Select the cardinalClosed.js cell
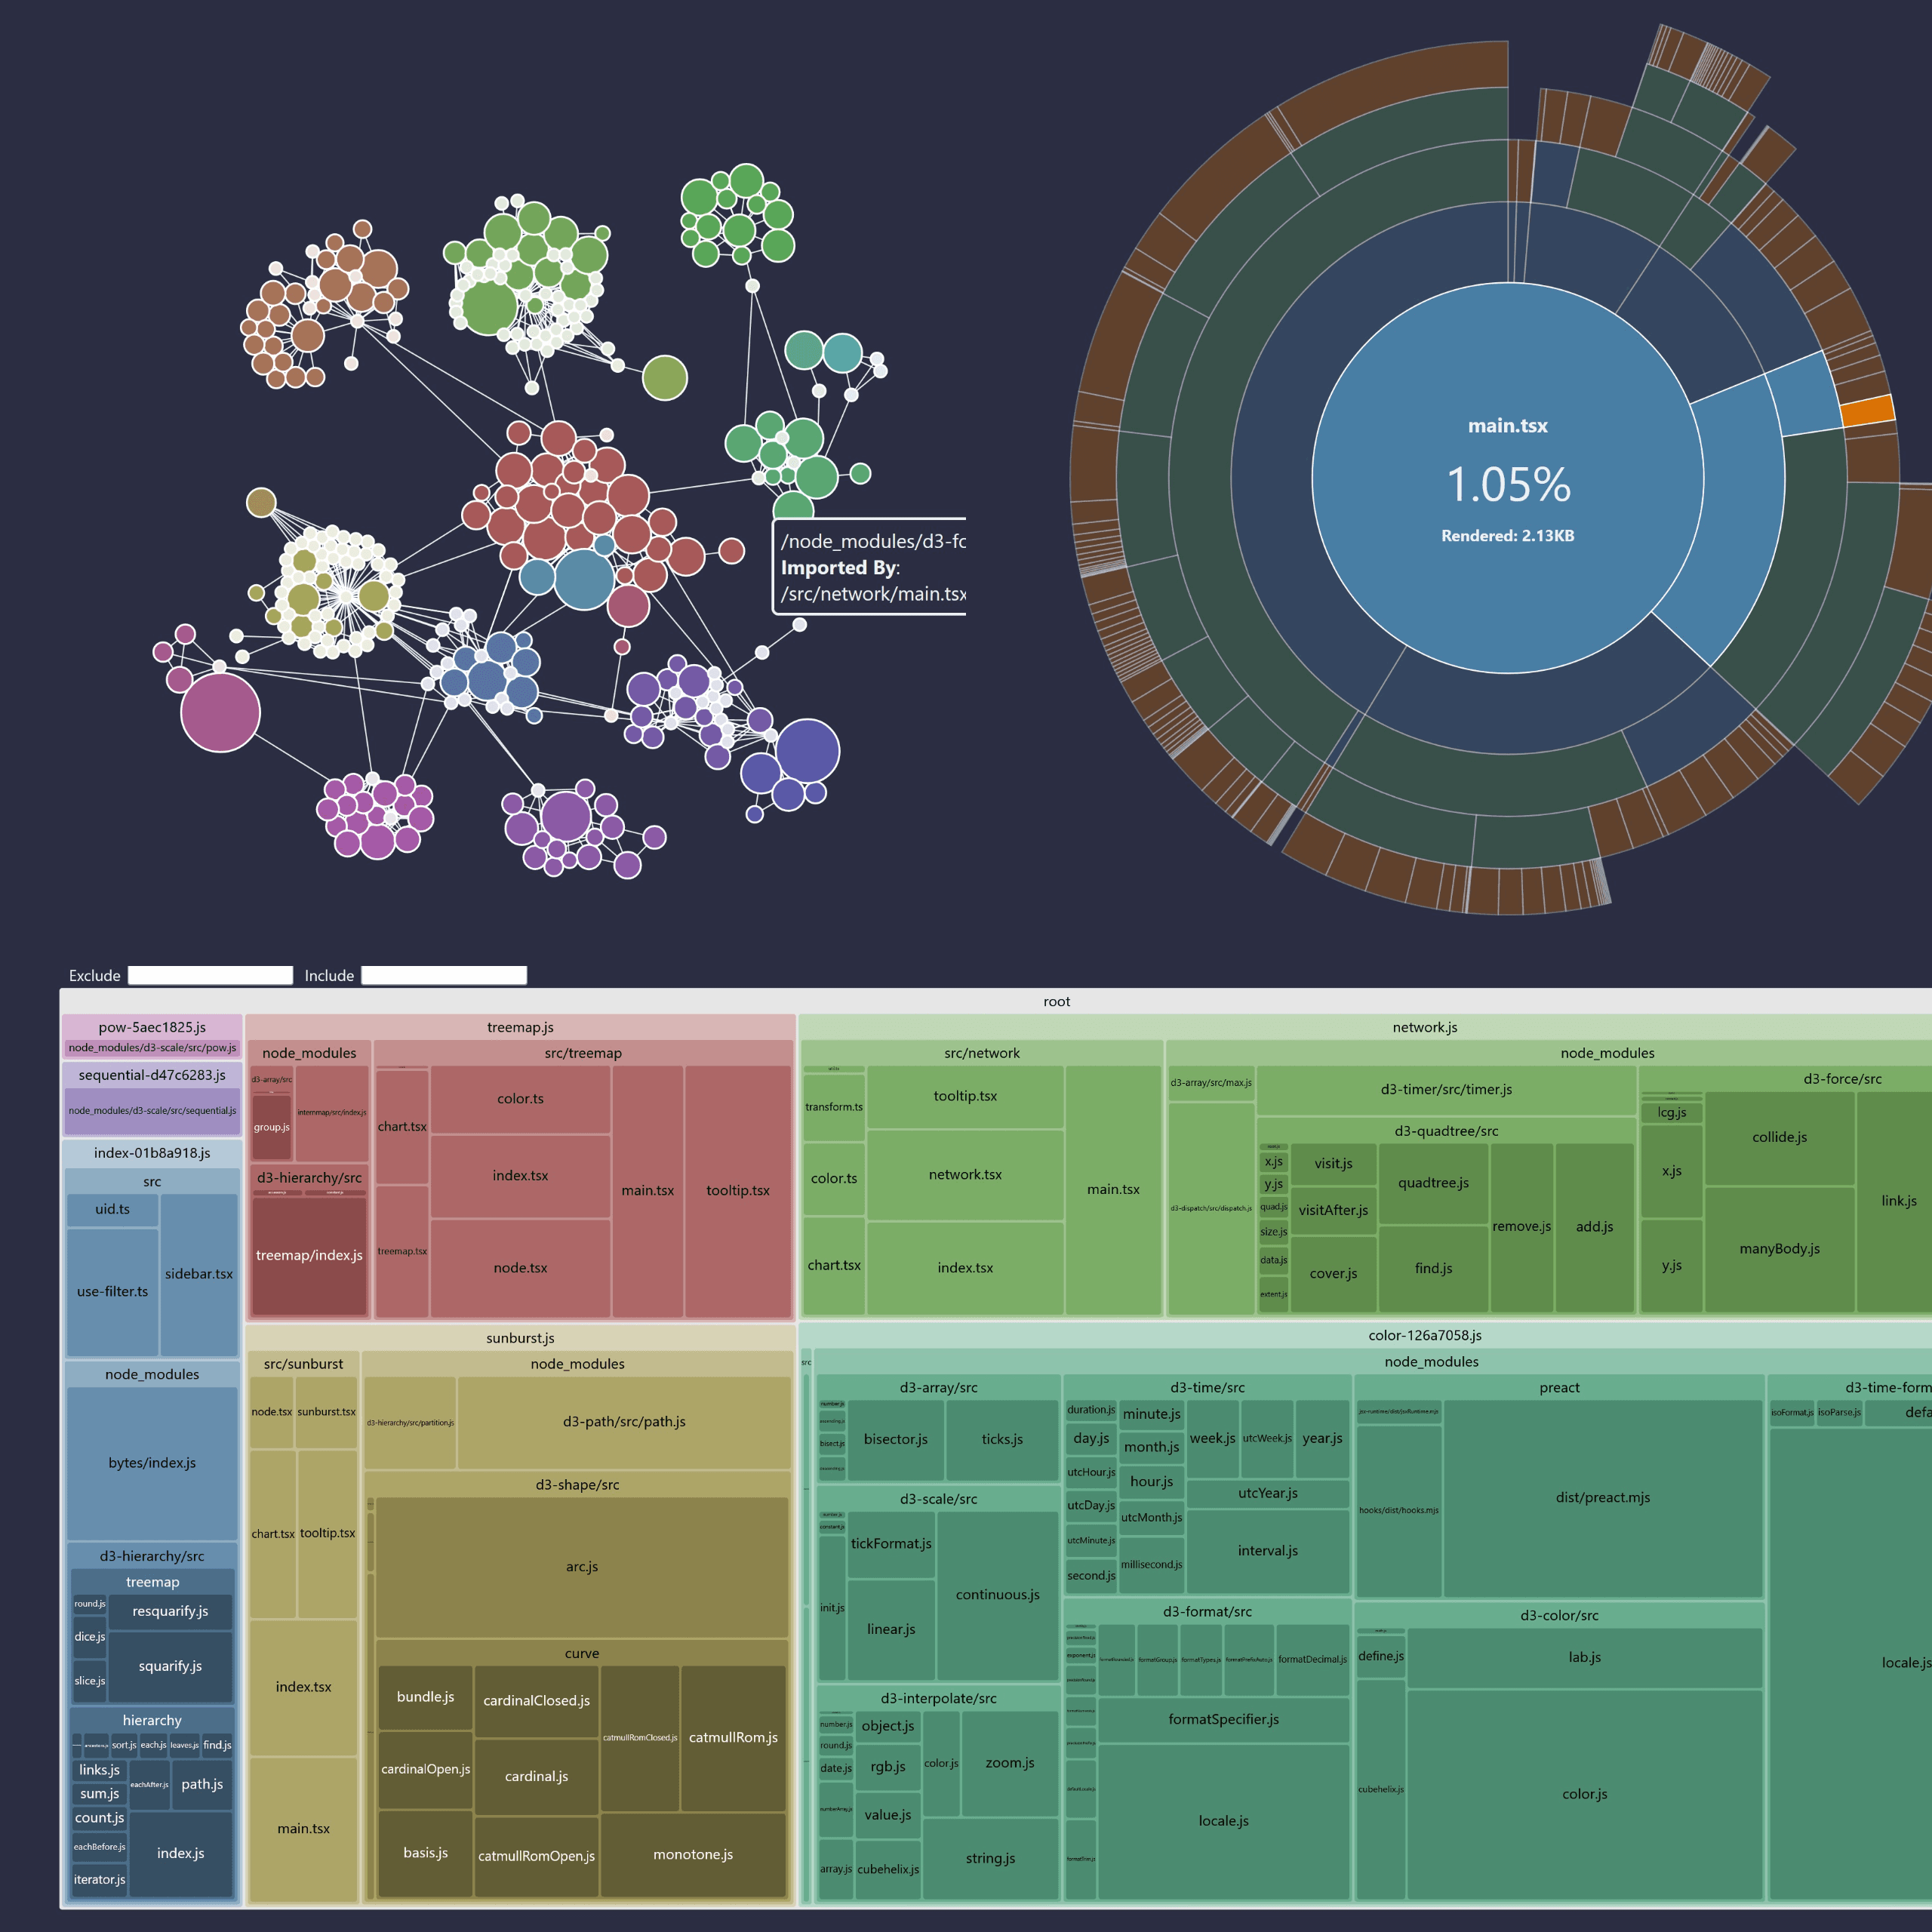This screenshot has height=1932, width=1932. pos(536,1701)
